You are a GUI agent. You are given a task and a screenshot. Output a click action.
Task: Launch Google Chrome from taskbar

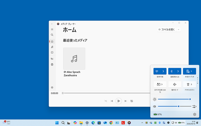111,123
